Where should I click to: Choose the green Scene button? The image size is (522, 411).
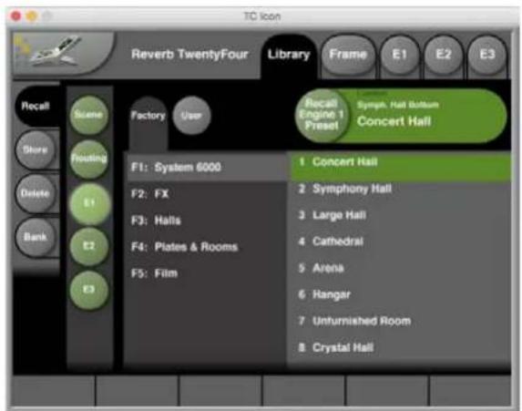click(x=88, y=115)
